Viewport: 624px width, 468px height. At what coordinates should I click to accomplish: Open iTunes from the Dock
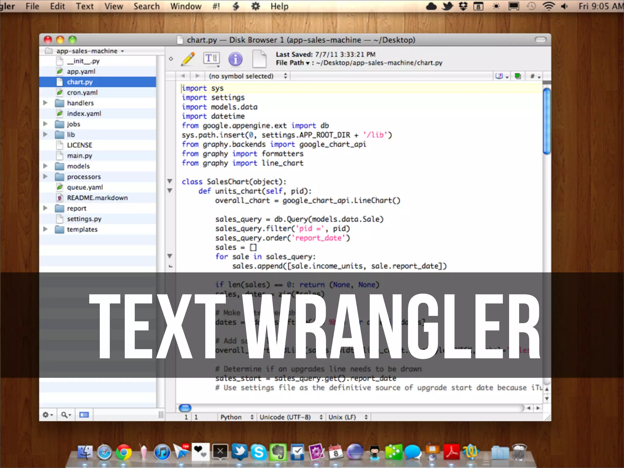tap(162, 452)
